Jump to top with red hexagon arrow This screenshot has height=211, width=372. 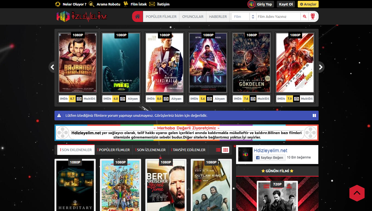click(x=357, y=193)
